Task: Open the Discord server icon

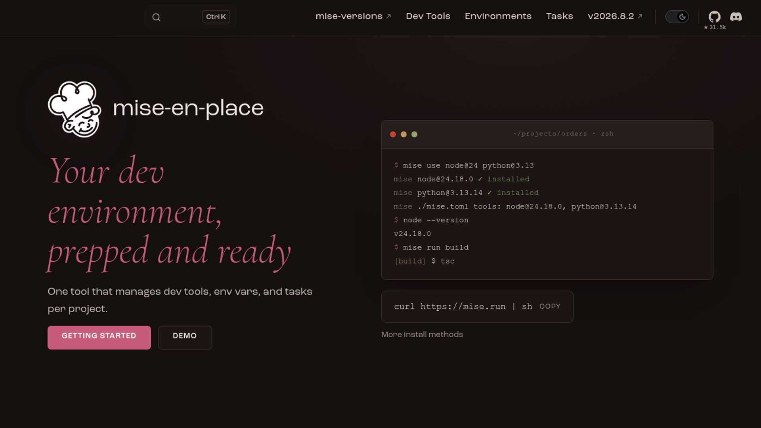Action: point(736,17)
